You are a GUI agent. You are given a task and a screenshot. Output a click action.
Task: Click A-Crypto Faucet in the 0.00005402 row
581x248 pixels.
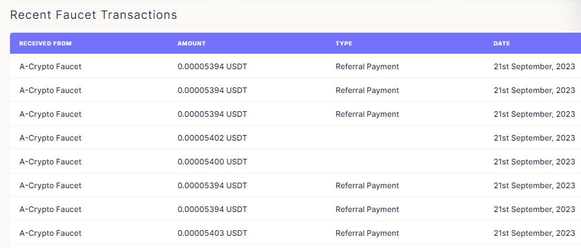[x=50, y=138]
